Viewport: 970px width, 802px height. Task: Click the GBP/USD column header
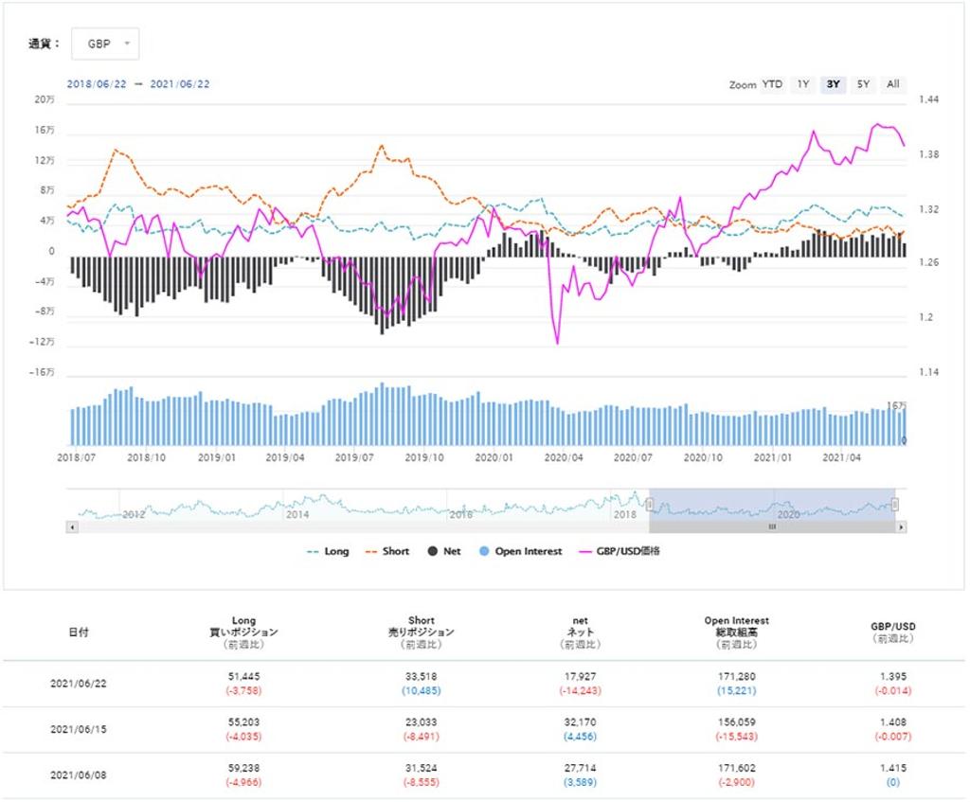(x=893, y=632)
